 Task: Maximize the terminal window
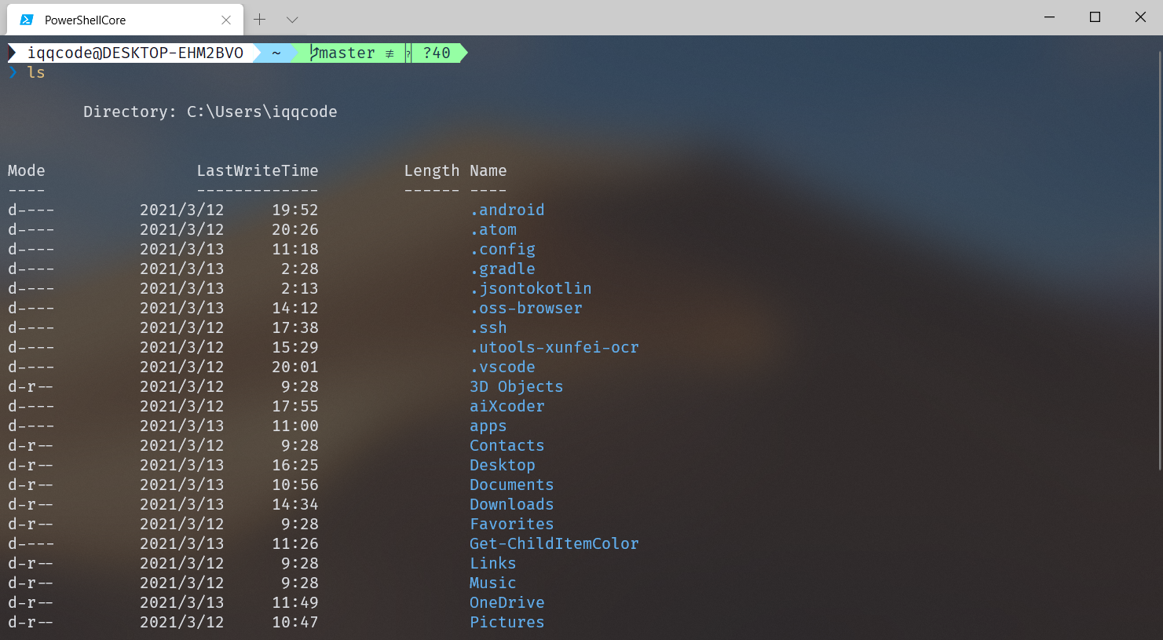pyautogui.click(x=1095, y=17)
